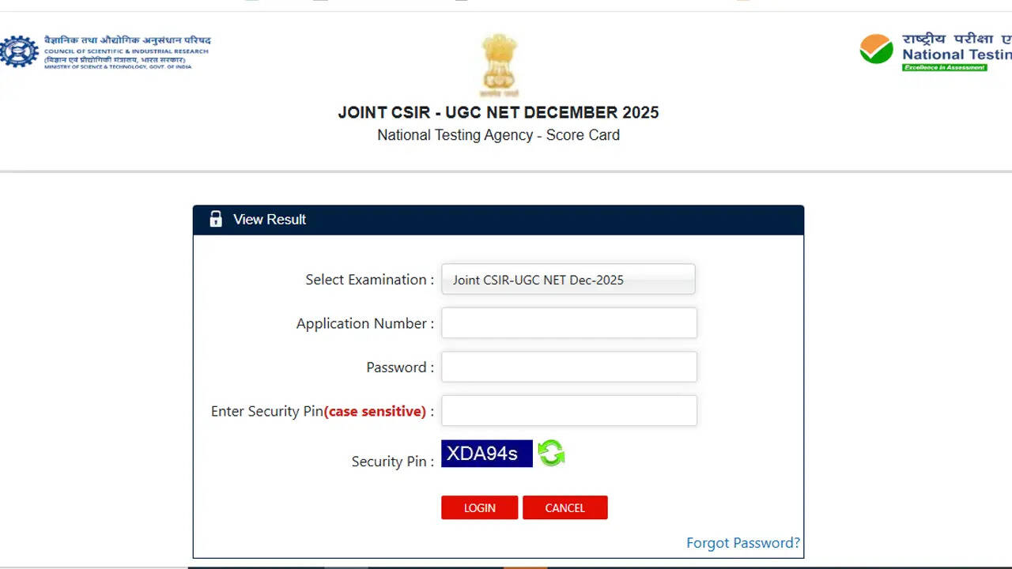Image resolution: width=1012 pixels, height=569 pixels.
Task: Click the red case sensitive label text
Action: tap(375, 411)
